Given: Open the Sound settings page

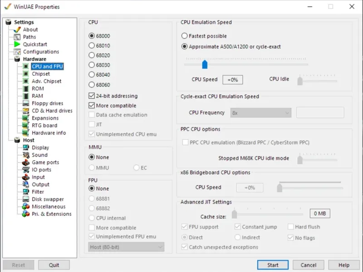Looking at the screenshot, I should [39, 155].
